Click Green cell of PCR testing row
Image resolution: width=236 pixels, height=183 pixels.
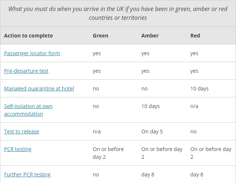point(108,153)
